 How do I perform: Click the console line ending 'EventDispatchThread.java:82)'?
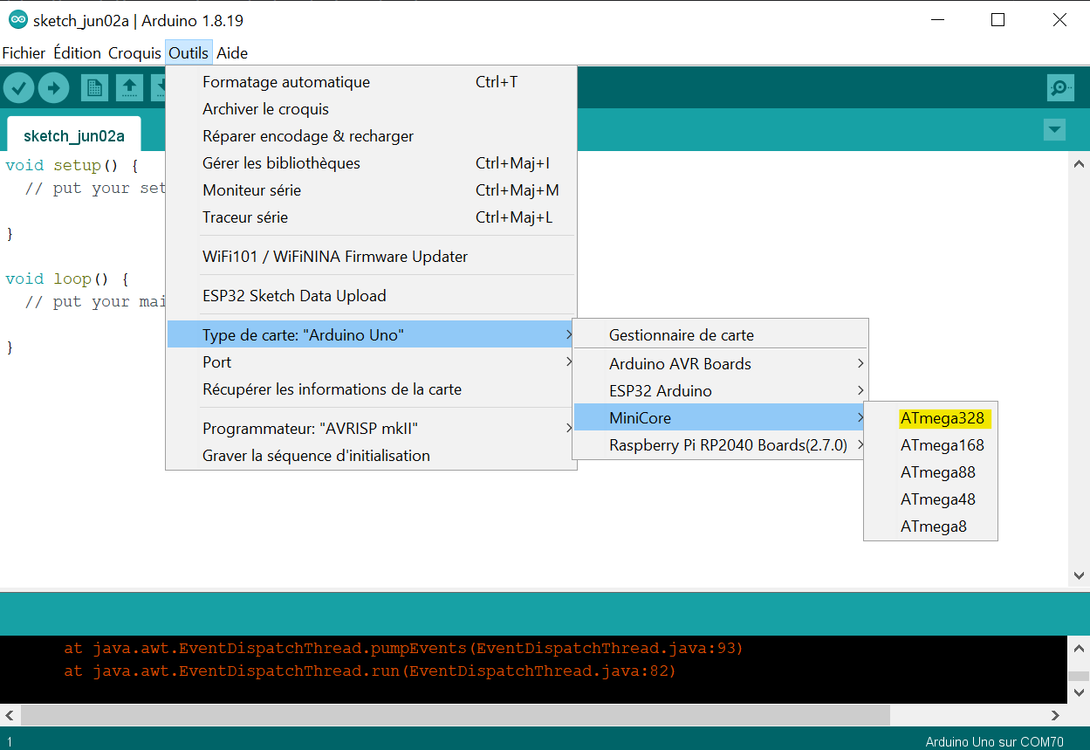coord(370,671)
